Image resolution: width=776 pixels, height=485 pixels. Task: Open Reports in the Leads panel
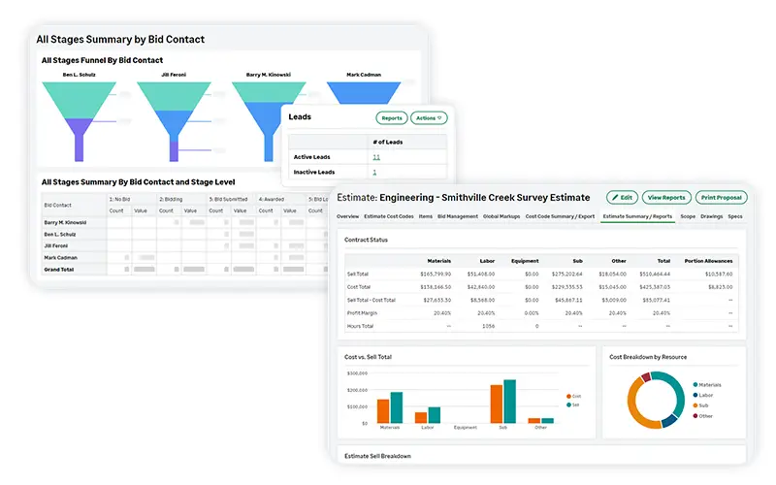tap(392, 118)
